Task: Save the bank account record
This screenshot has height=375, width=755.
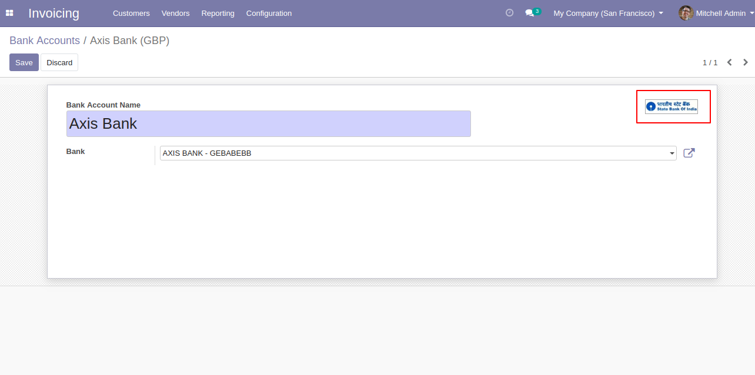Action: point(24,62)
